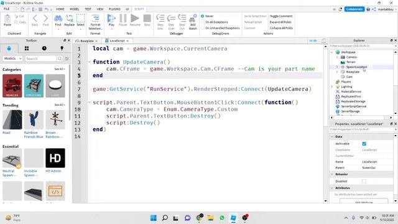The width and height of the screenshot is (398, 224).
Task: Open the Toolbox Creations lightbulb icon
Action: tap(62, 49)
